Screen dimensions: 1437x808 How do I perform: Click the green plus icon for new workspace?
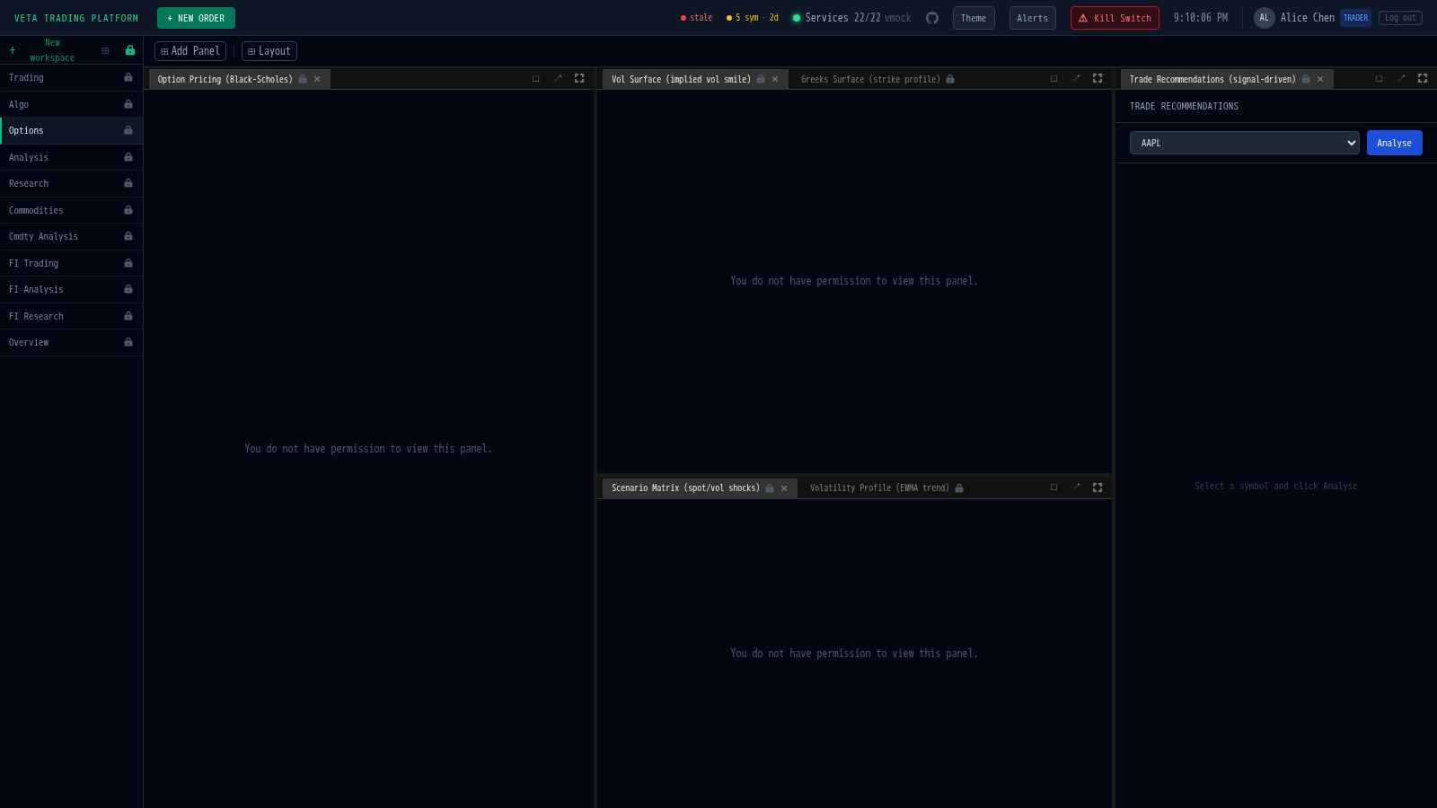click(x=13, y=50)
